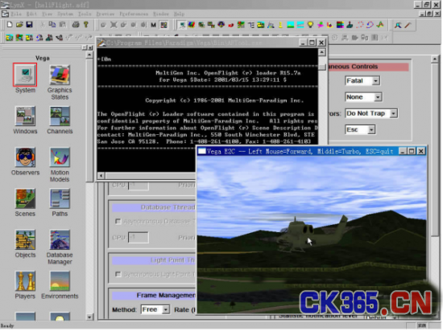Open the File menu
This screenshot has height=331, width=443.
[16, 14]
